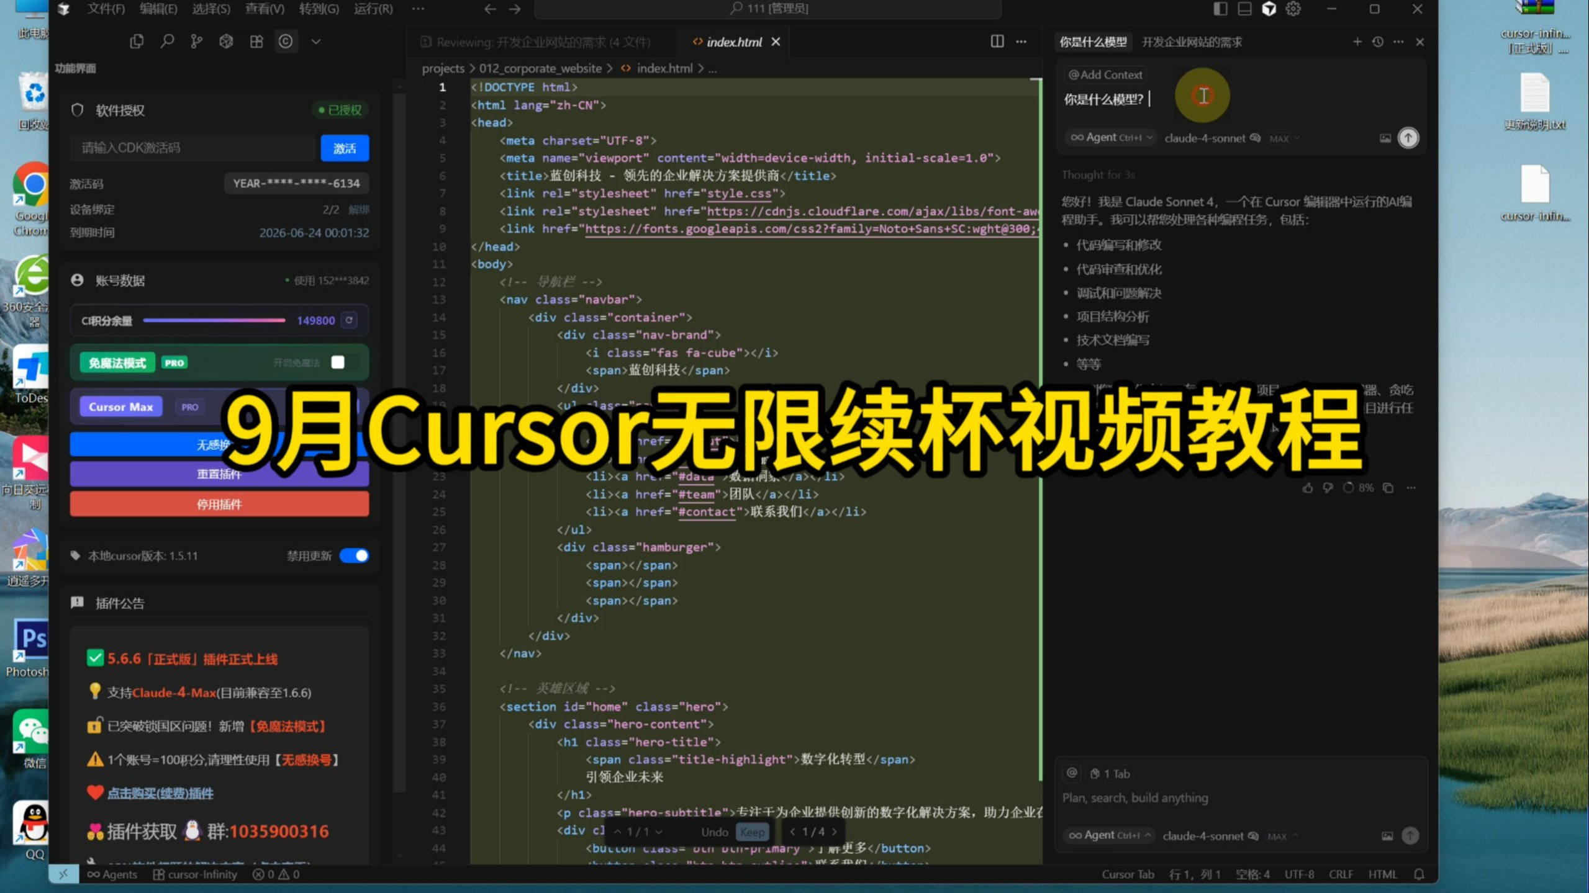The height and width of the screenshot is (893, 1589).
Task: Open chat panel more options ellipsis
Action: (x=1398, y=42)
